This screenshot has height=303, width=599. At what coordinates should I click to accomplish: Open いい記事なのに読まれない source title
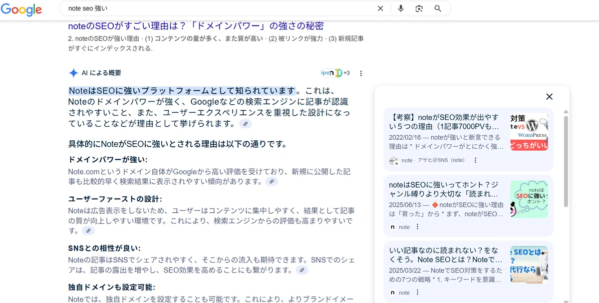(446, 255)
